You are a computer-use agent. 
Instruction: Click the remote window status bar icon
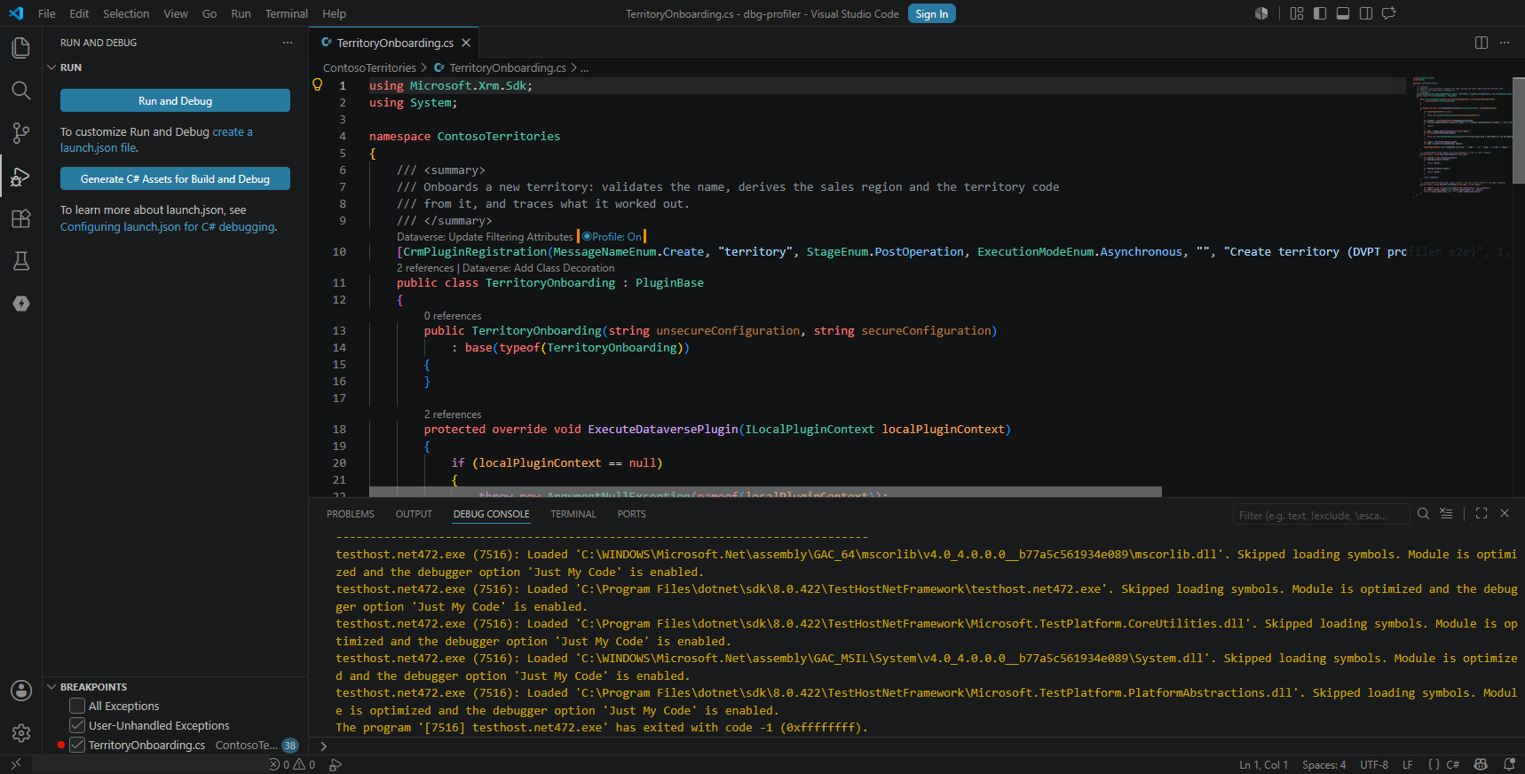[16, 764]
